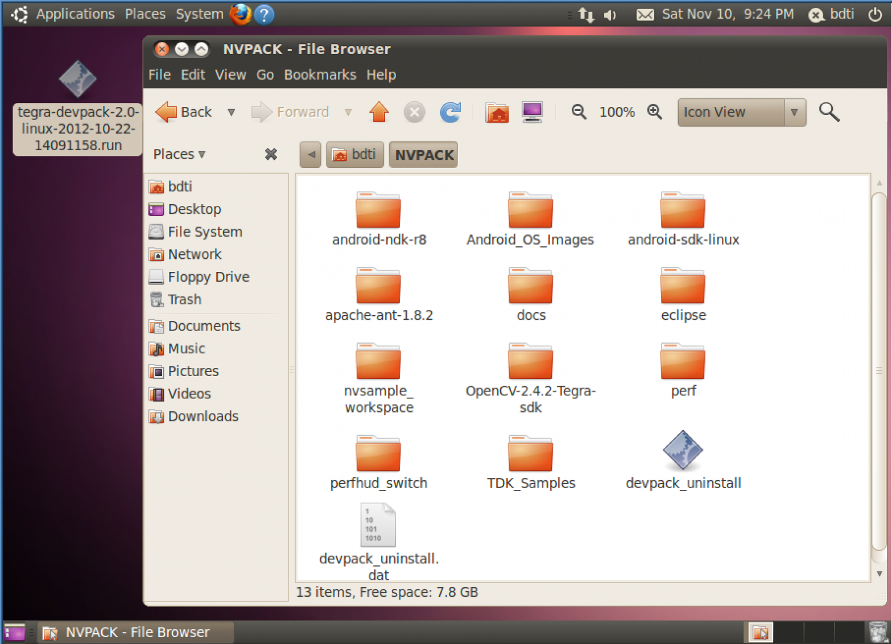The height and width of the screenshot is (644, 892).
Task: Open the Bookmarks menu
Action: 320,75
